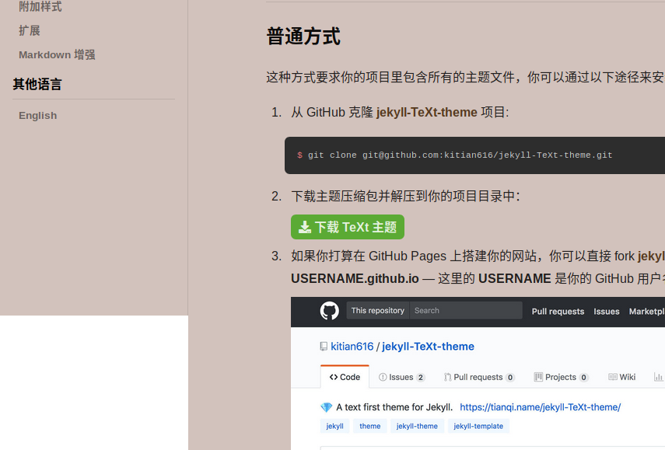
Task: Click the GitHub Octocat logo icon
Action: (x=330, y=311)
